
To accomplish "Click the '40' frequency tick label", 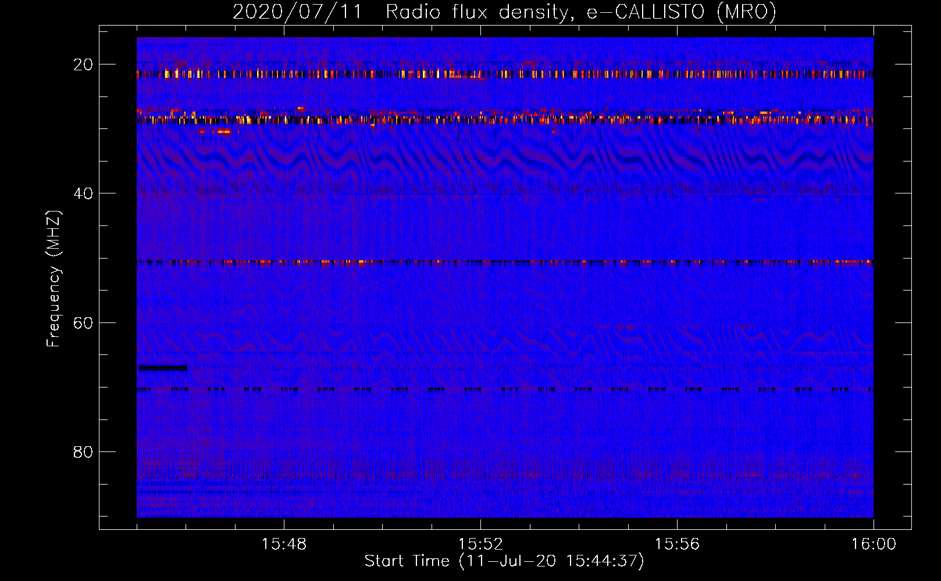I will tap(83, 193).
